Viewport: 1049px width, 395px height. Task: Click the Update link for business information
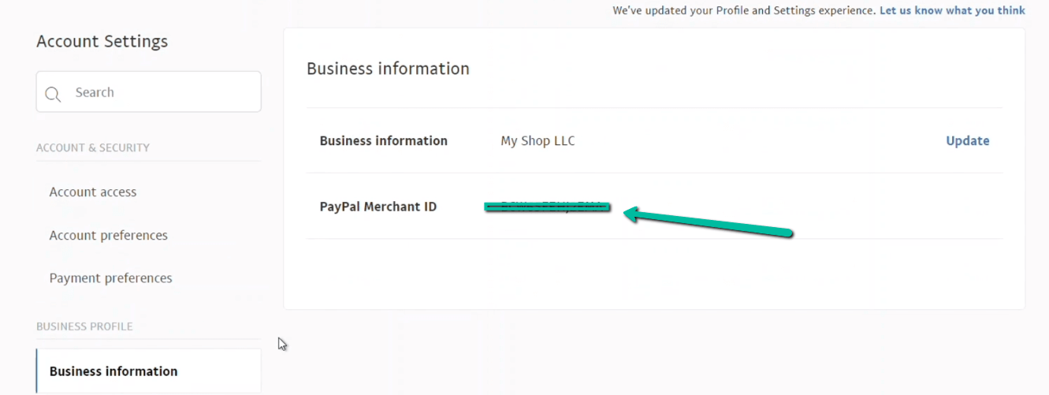[x=967, y=140]
